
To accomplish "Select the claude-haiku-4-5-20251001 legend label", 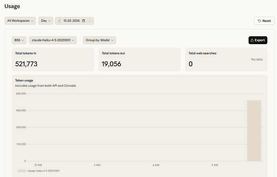I will pyautogui.click(x=43, y=171).
